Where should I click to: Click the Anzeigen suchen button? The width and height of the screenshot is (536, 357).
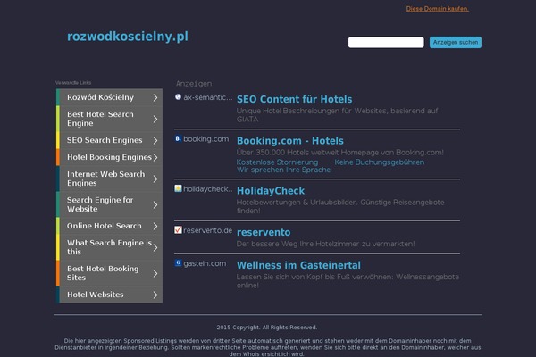coord(456,42)
